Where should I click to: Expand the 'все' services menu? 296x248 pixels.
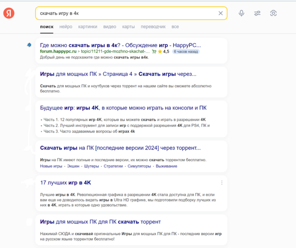point(175,27)
